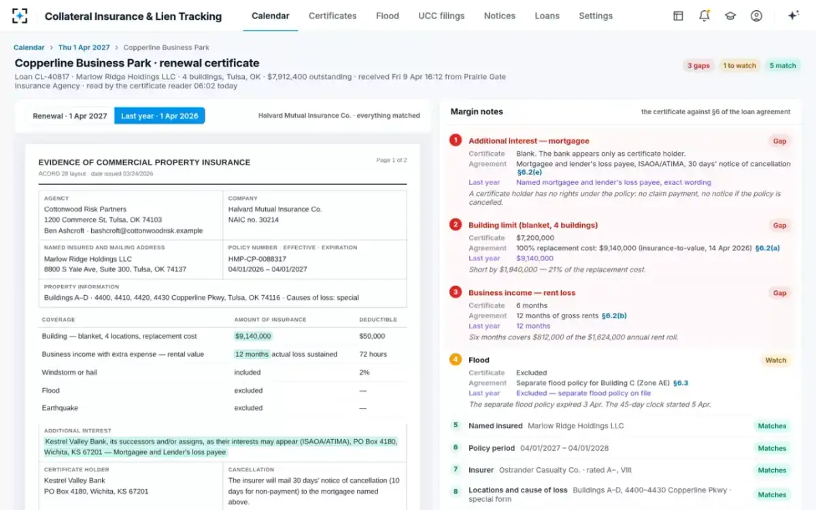The height and width of the screenshot is (510, 816).
Task: Click the 1 to watch summary badge
Action: tap(740, 65)
